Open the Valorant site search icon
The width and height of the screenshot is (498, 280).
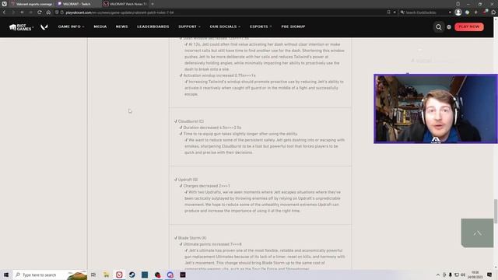pyautogui.click(x=439, y=27)
